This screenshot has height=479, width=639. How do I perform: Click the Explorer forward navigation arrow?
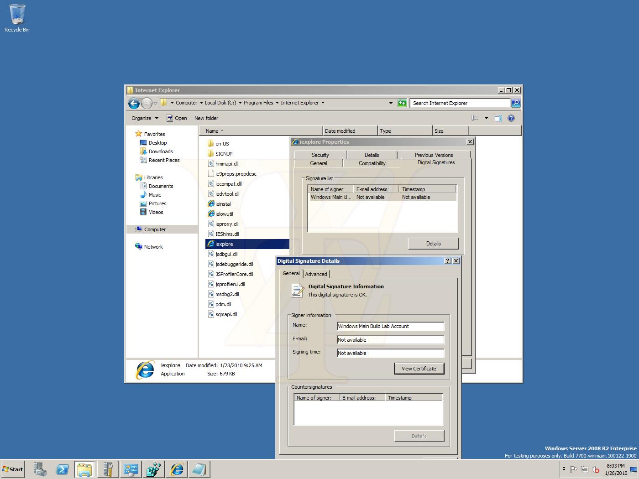tap(146, 103)
